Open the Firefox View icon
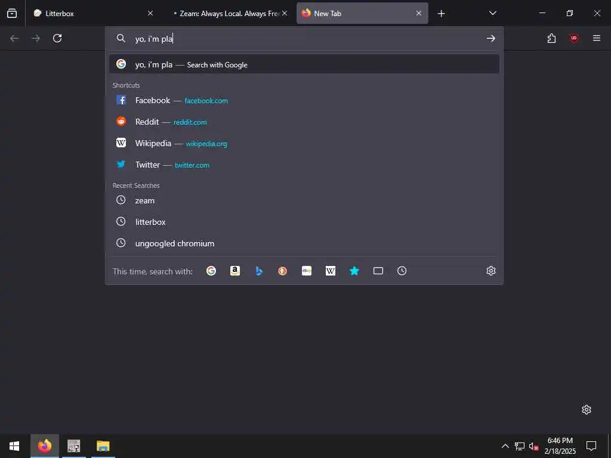611x458 pixels. coord(12,13)
